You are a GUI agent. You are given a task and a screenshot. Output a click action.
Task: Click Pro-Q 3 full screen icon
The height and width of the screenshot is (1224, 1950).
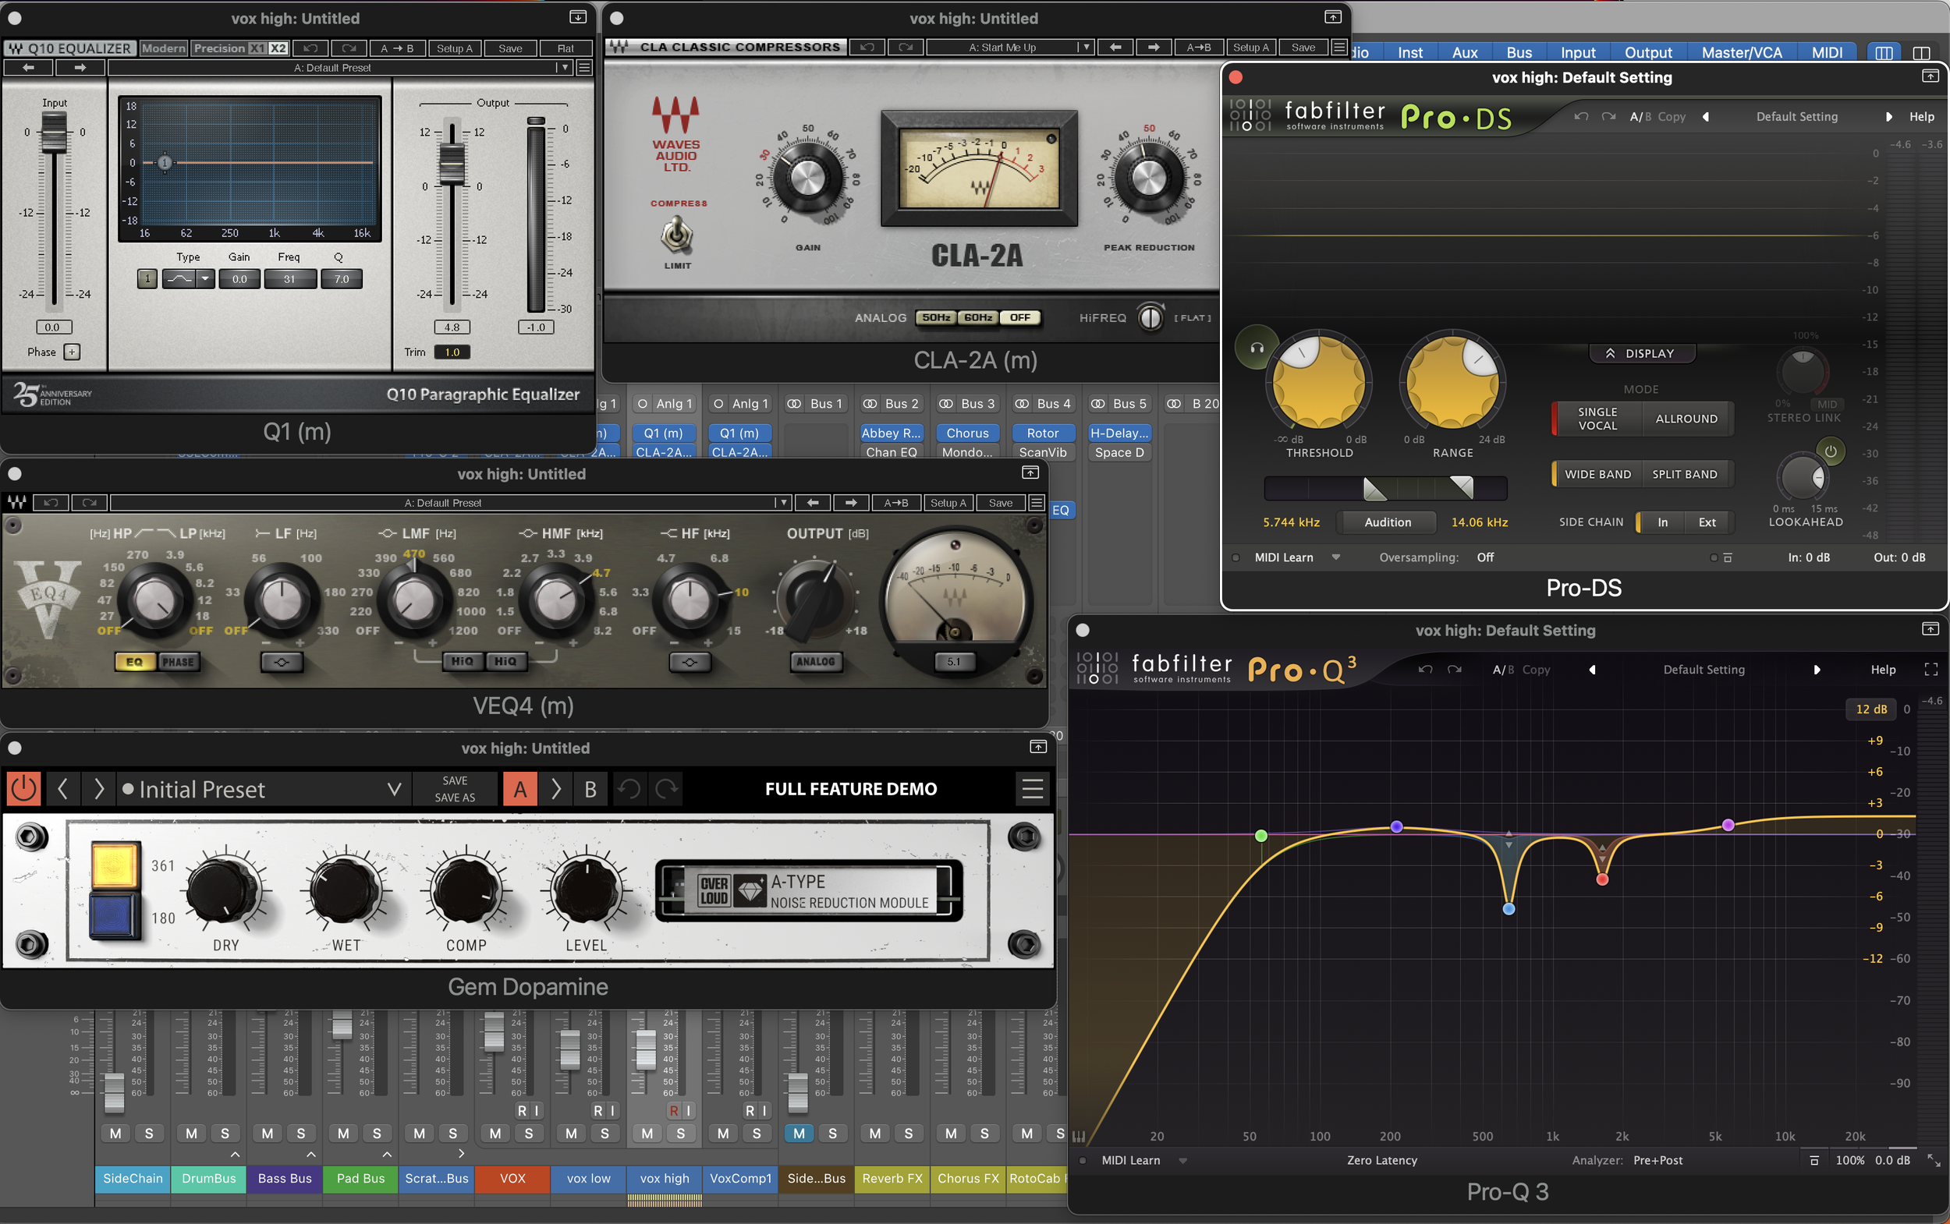point(1930,670)
